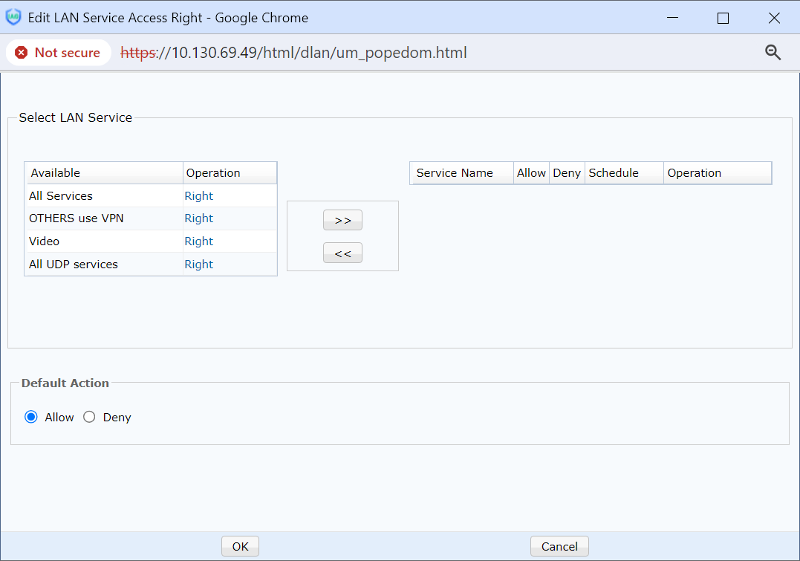Select OTHERS use VPN in Available list

(x=76, y=218)
